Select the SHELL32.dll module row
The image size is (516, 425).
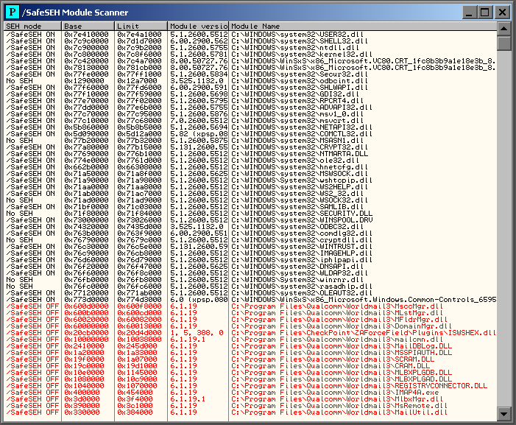[250, 41]
